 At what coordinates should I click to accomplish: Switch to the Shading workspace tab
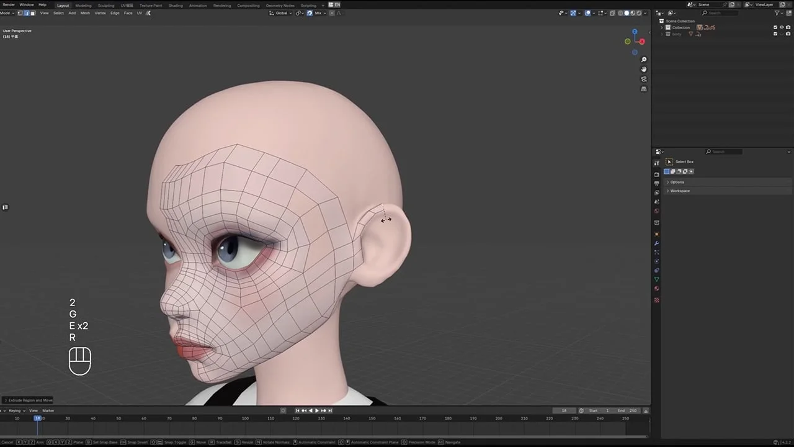[x=176, y=5]
